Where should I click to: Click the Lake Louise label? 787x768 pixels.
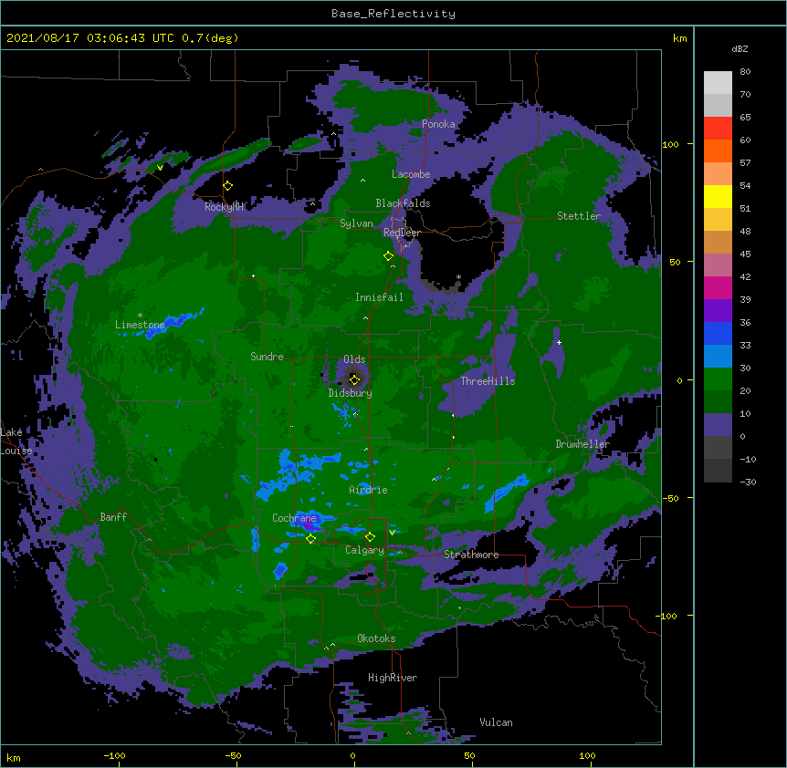pos(16,441)
